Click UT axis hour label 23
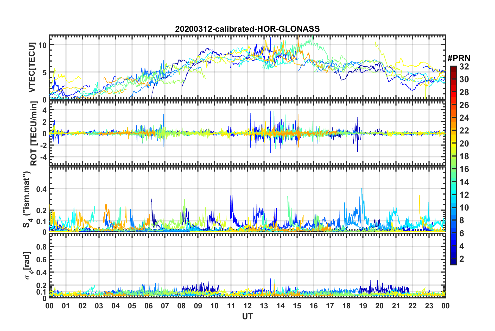 pyautogui.click(x=429, y=306)
